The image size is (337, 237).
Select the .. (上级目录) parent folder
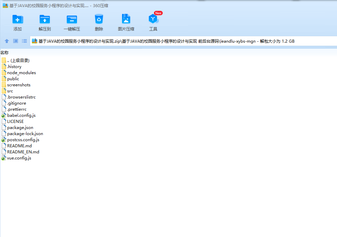pyautogui.click(x=18, y=61)
